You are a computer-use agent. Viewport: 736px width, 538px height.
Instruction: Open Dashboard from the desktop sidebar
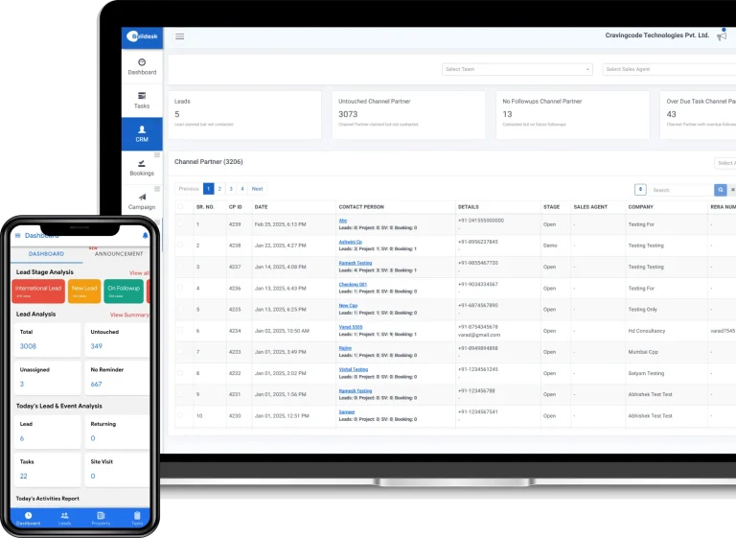142,65
